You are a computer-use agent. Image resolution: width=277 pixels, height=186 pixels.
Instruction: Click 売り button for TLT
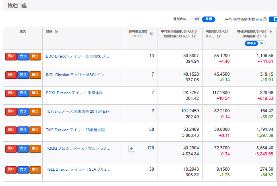[23, 112]
